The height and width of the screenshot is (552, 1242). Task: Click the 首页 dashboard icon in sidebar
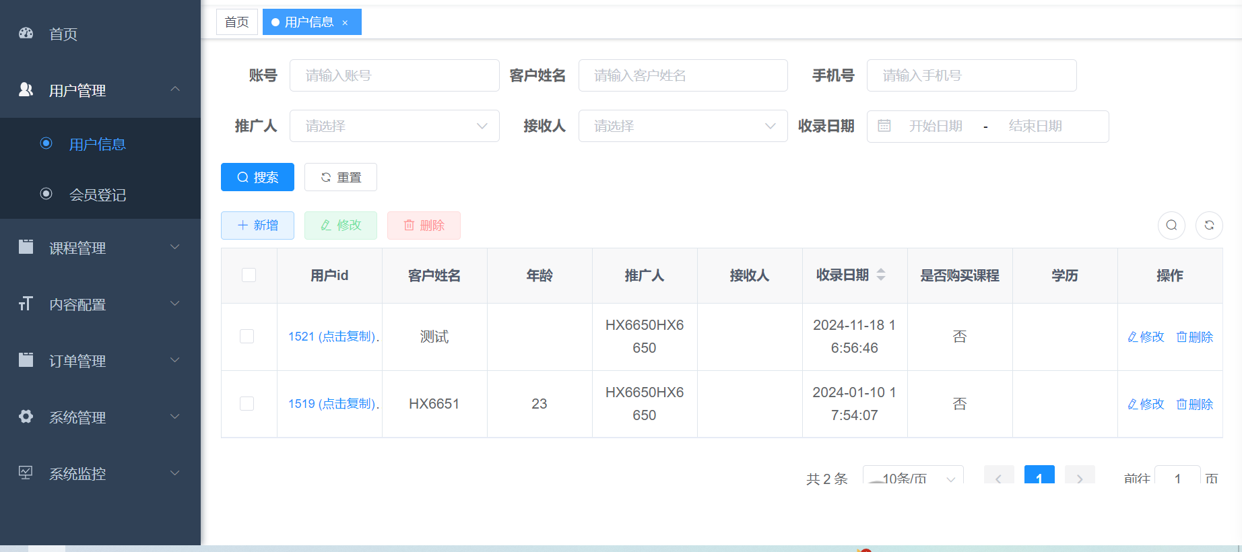pyautogui.click(x=26, y=33)
